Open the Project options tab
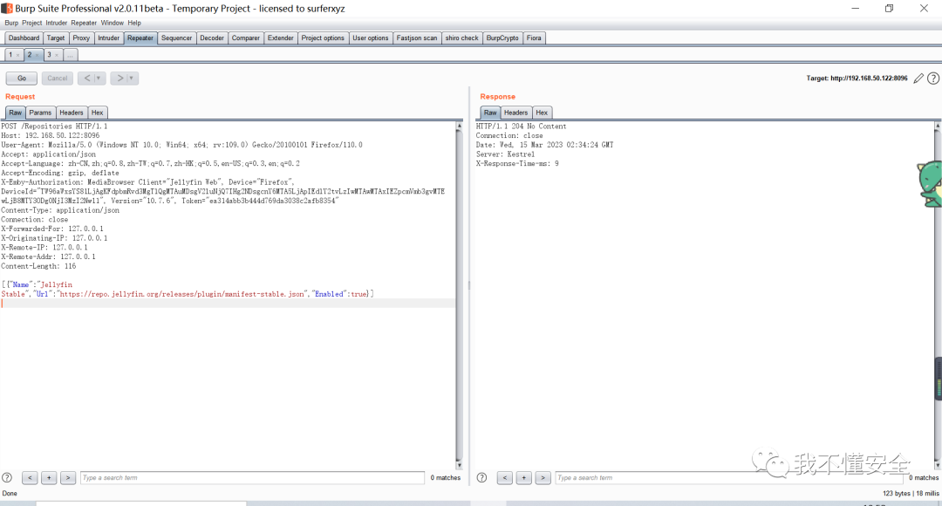Image resolution: width=942 pixels, height=506 pixels. (x=323, y=38)
